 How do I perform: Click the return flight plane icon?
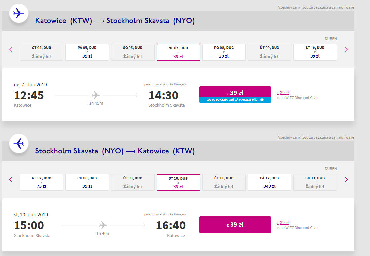18,143
